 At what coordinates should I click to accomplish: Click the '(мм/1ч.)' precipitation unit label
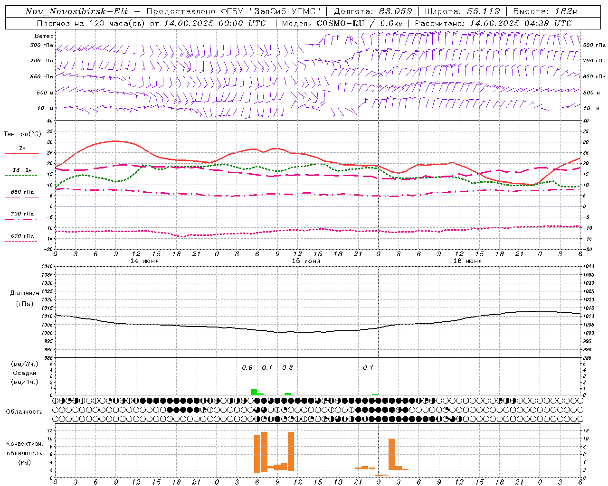click(26, 382)
